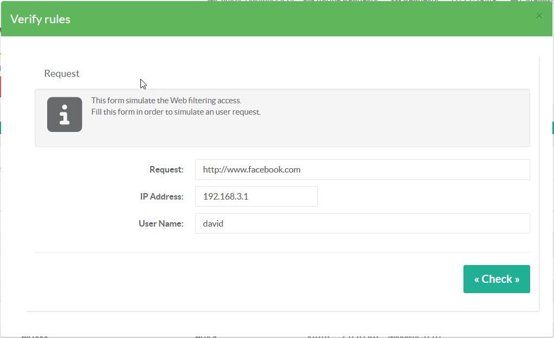Click the "Request:" field label
Image resolution: width=554 pixels, height=338 pixels.
[x=166, y=170]
